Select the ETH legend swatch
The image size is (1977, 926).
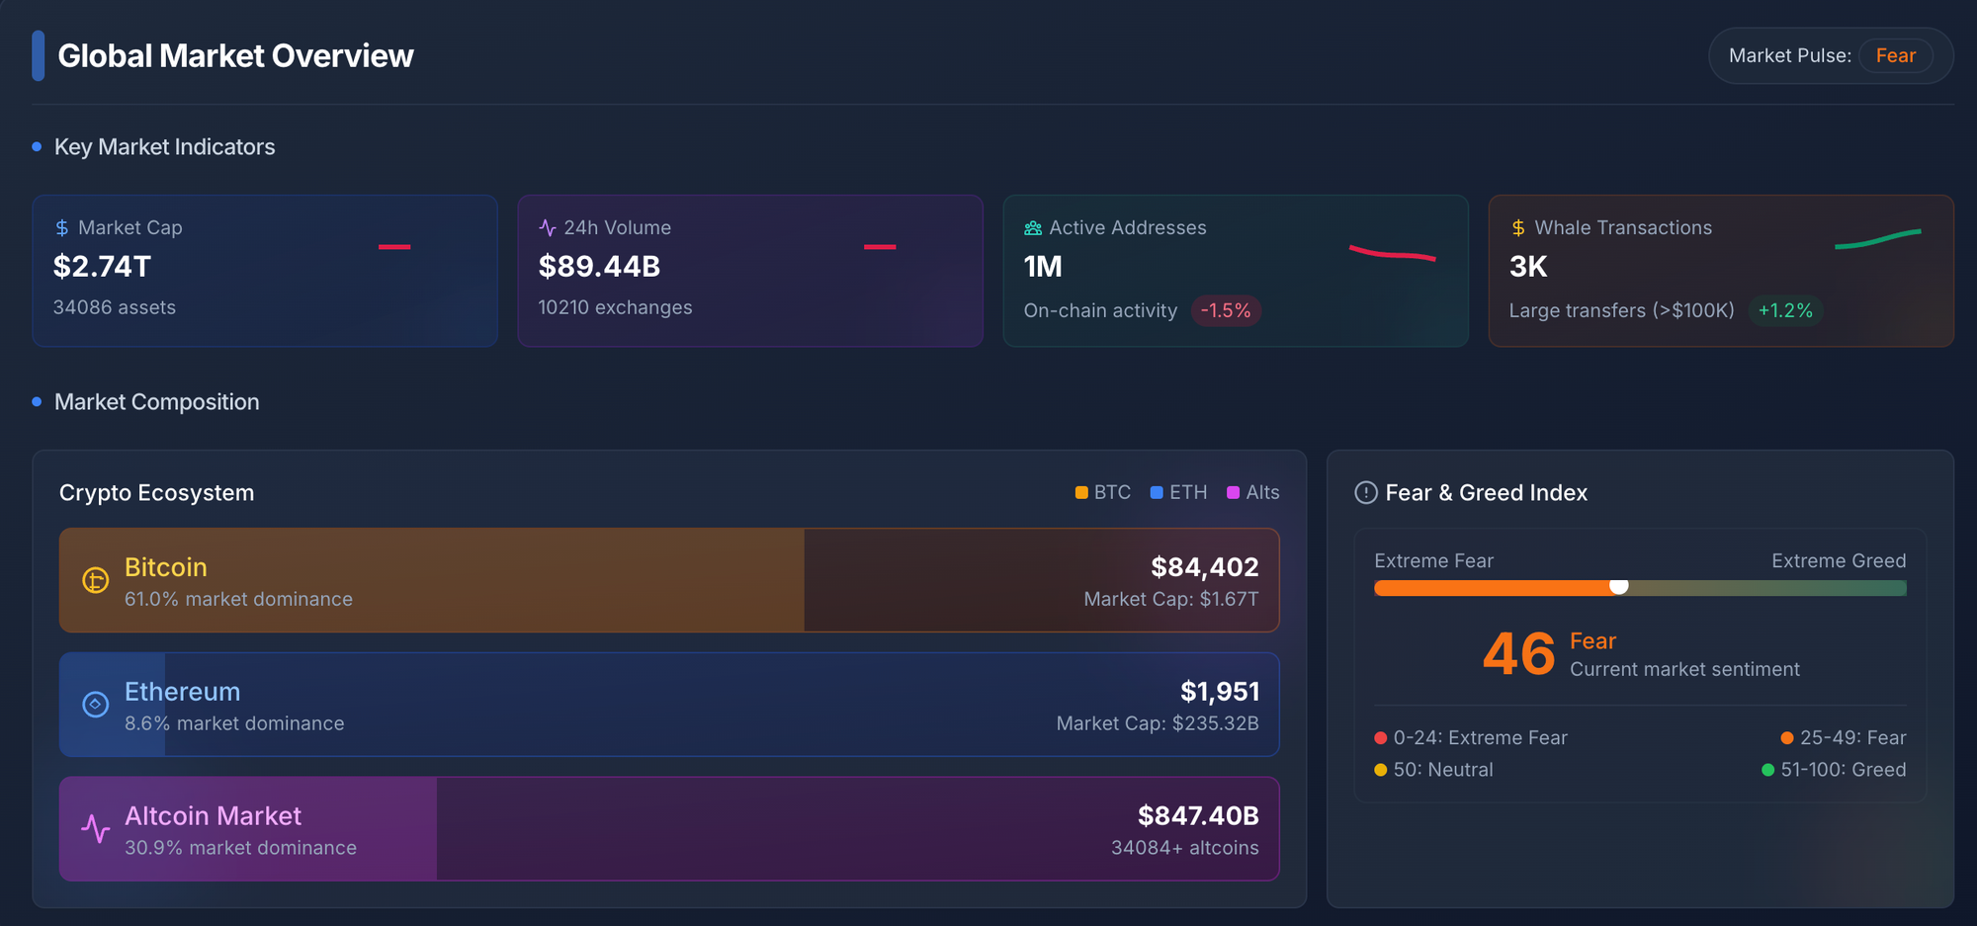coord(1157,492)
